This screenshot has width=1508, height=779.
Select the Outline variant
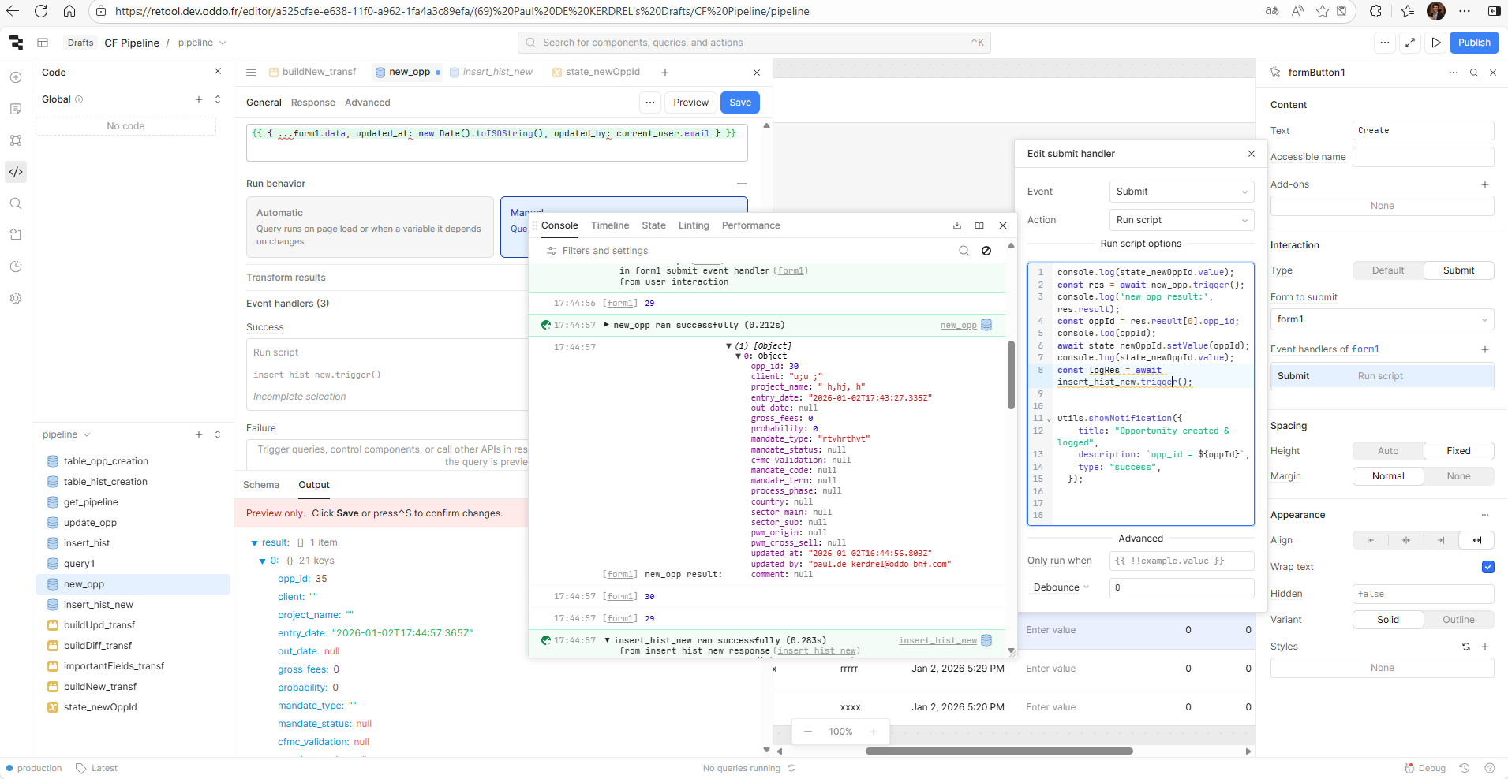[1457, 620]
